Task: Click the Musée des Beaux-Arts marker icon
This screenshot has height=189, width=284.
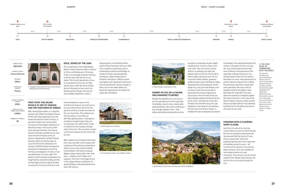Action: click(x=18, y=21)
